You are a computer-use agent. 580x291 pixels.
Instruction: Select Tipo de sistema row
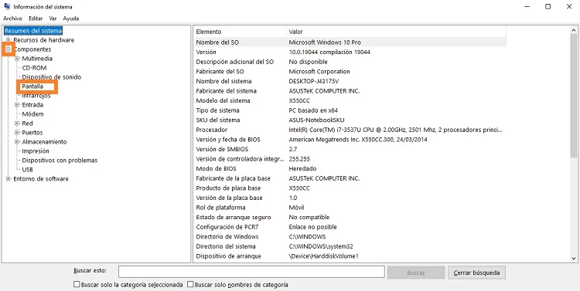(350, 110)
